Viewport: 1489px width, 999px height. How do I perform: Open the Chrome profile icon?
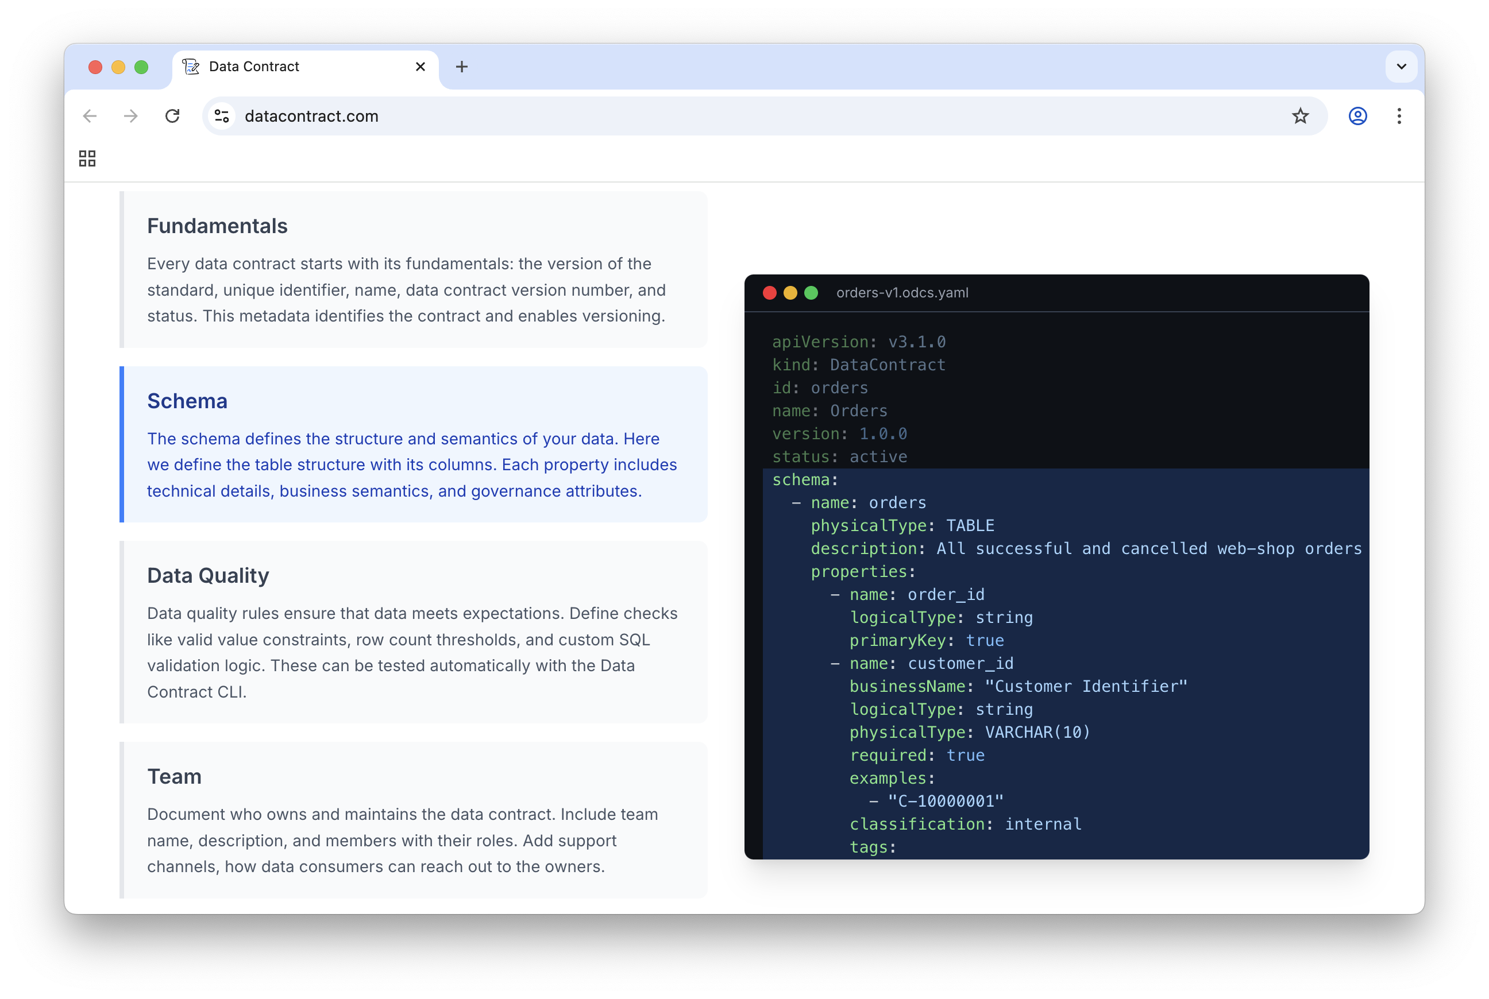click(x=1357, y=116)
